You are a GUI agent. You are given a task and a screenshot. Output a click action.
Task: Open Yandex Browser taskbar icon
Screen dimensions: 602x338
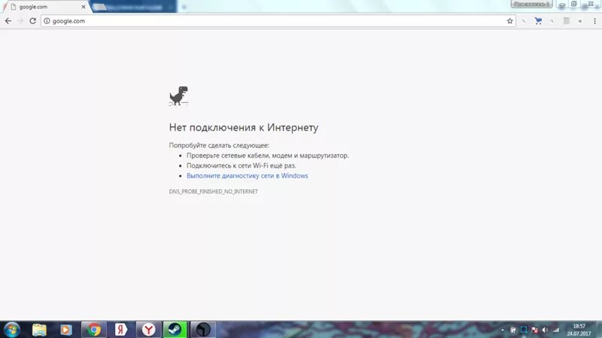click(148, 330)
